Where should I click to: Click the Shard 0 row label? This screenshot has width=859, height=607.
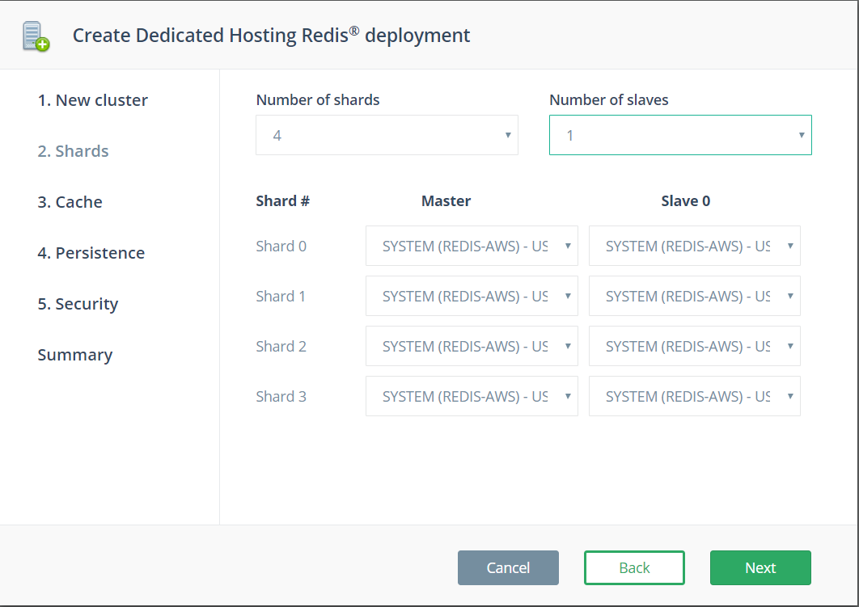pos(281,247)
